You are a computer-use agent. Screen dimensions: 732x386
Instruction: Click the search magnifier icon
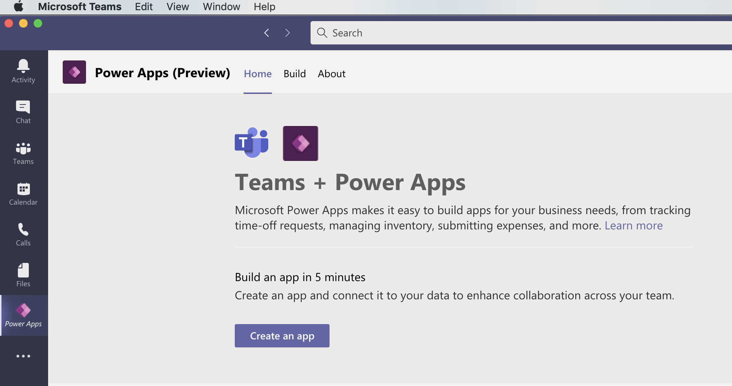tap(322, 33)
